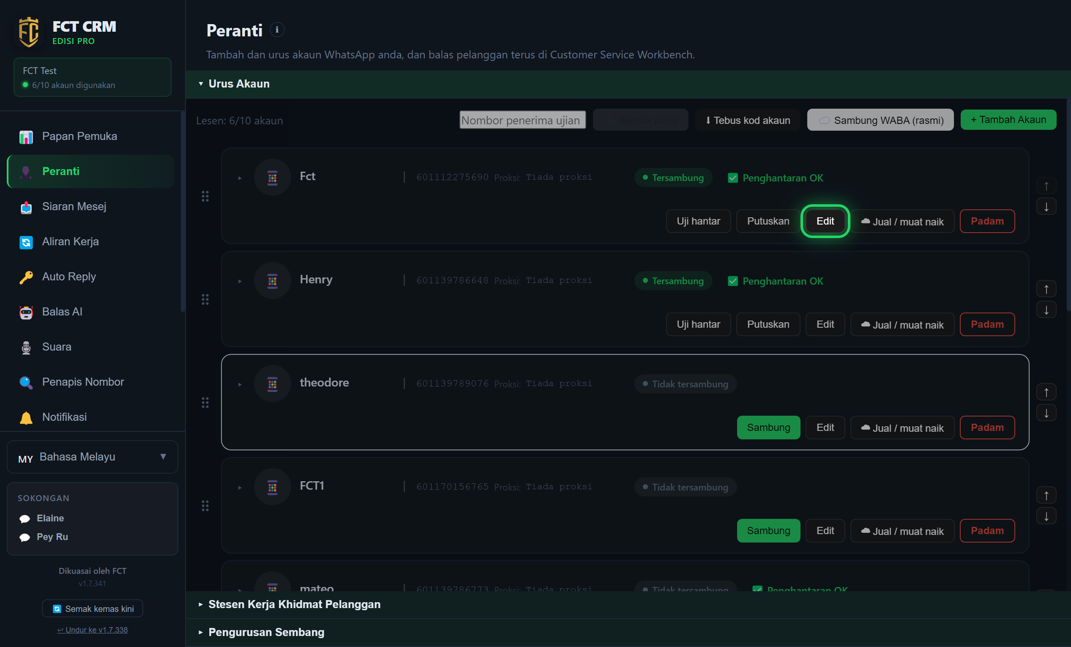
Task: Click the Fct account avatar icon
Action: tap(273, 178)
